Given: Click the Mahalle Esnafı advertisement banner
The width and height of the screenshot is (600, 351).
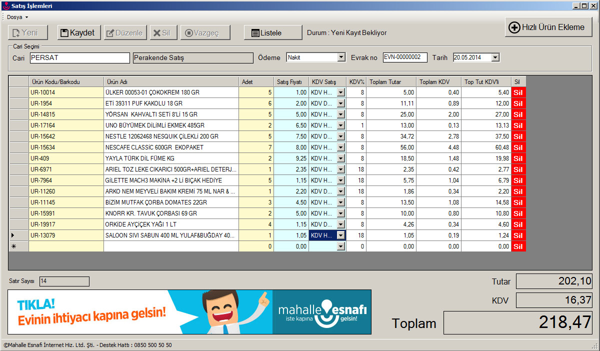Looking at the screenshot, I should [189, 312].
